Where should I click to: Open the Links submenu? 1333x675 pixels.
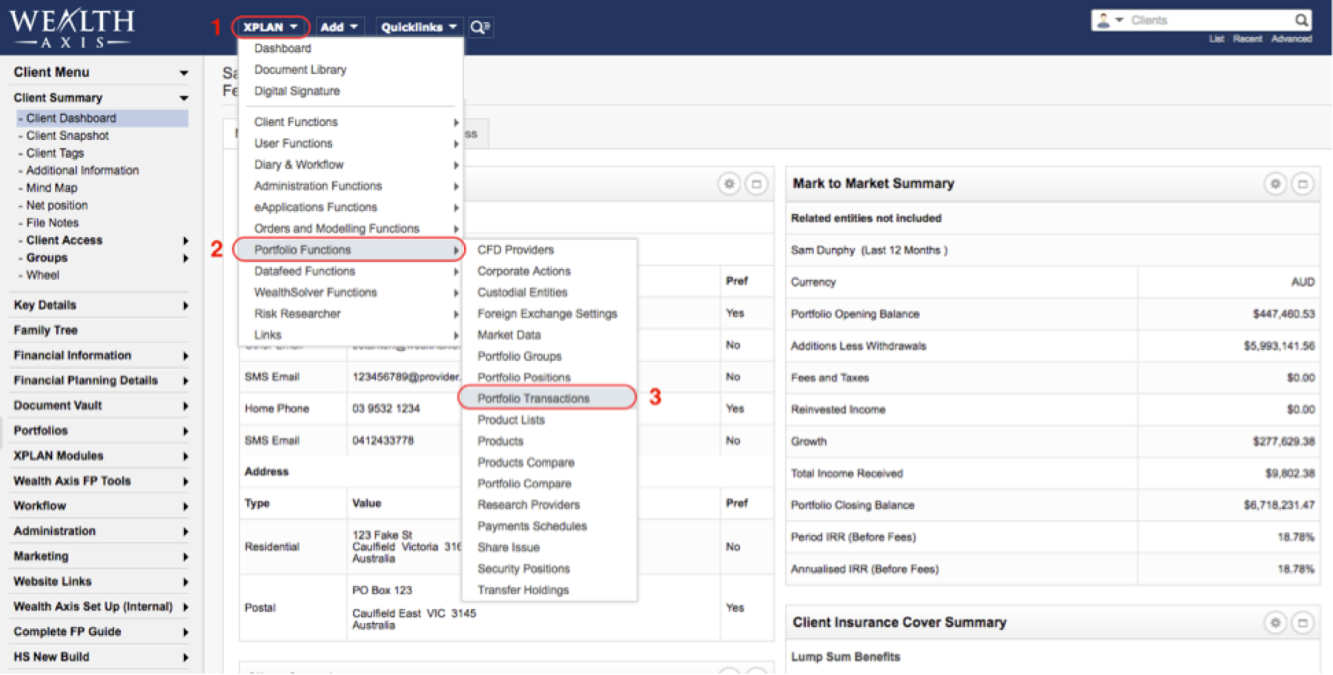(x=351, y=335)
